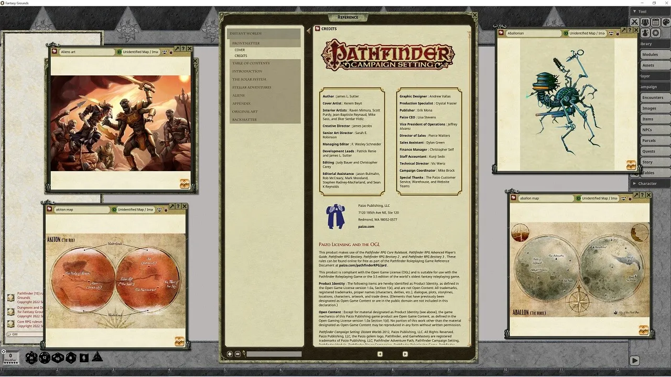Open the Backmatter chapter
The image size is (671, 377).
pos(265,120)
